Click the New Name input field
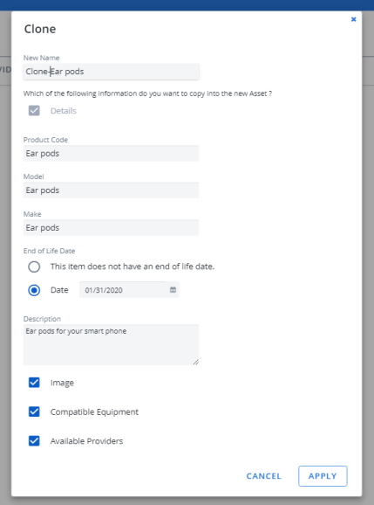Viewport: 374px width, 505px height. 112,72
